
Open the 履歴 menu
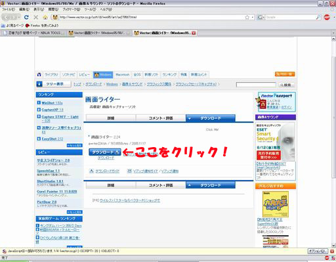tap(53, 9)
